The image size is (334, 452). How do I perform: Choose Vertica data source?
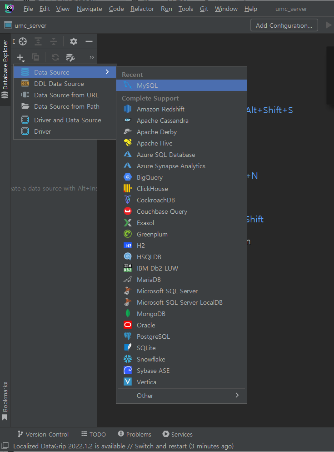(x=182, y=382)
